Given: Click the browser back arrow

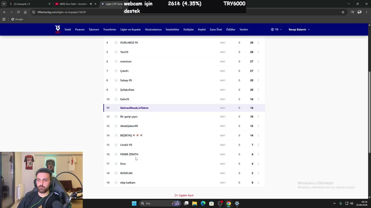Looking at the screenshot, I should 4,12.
